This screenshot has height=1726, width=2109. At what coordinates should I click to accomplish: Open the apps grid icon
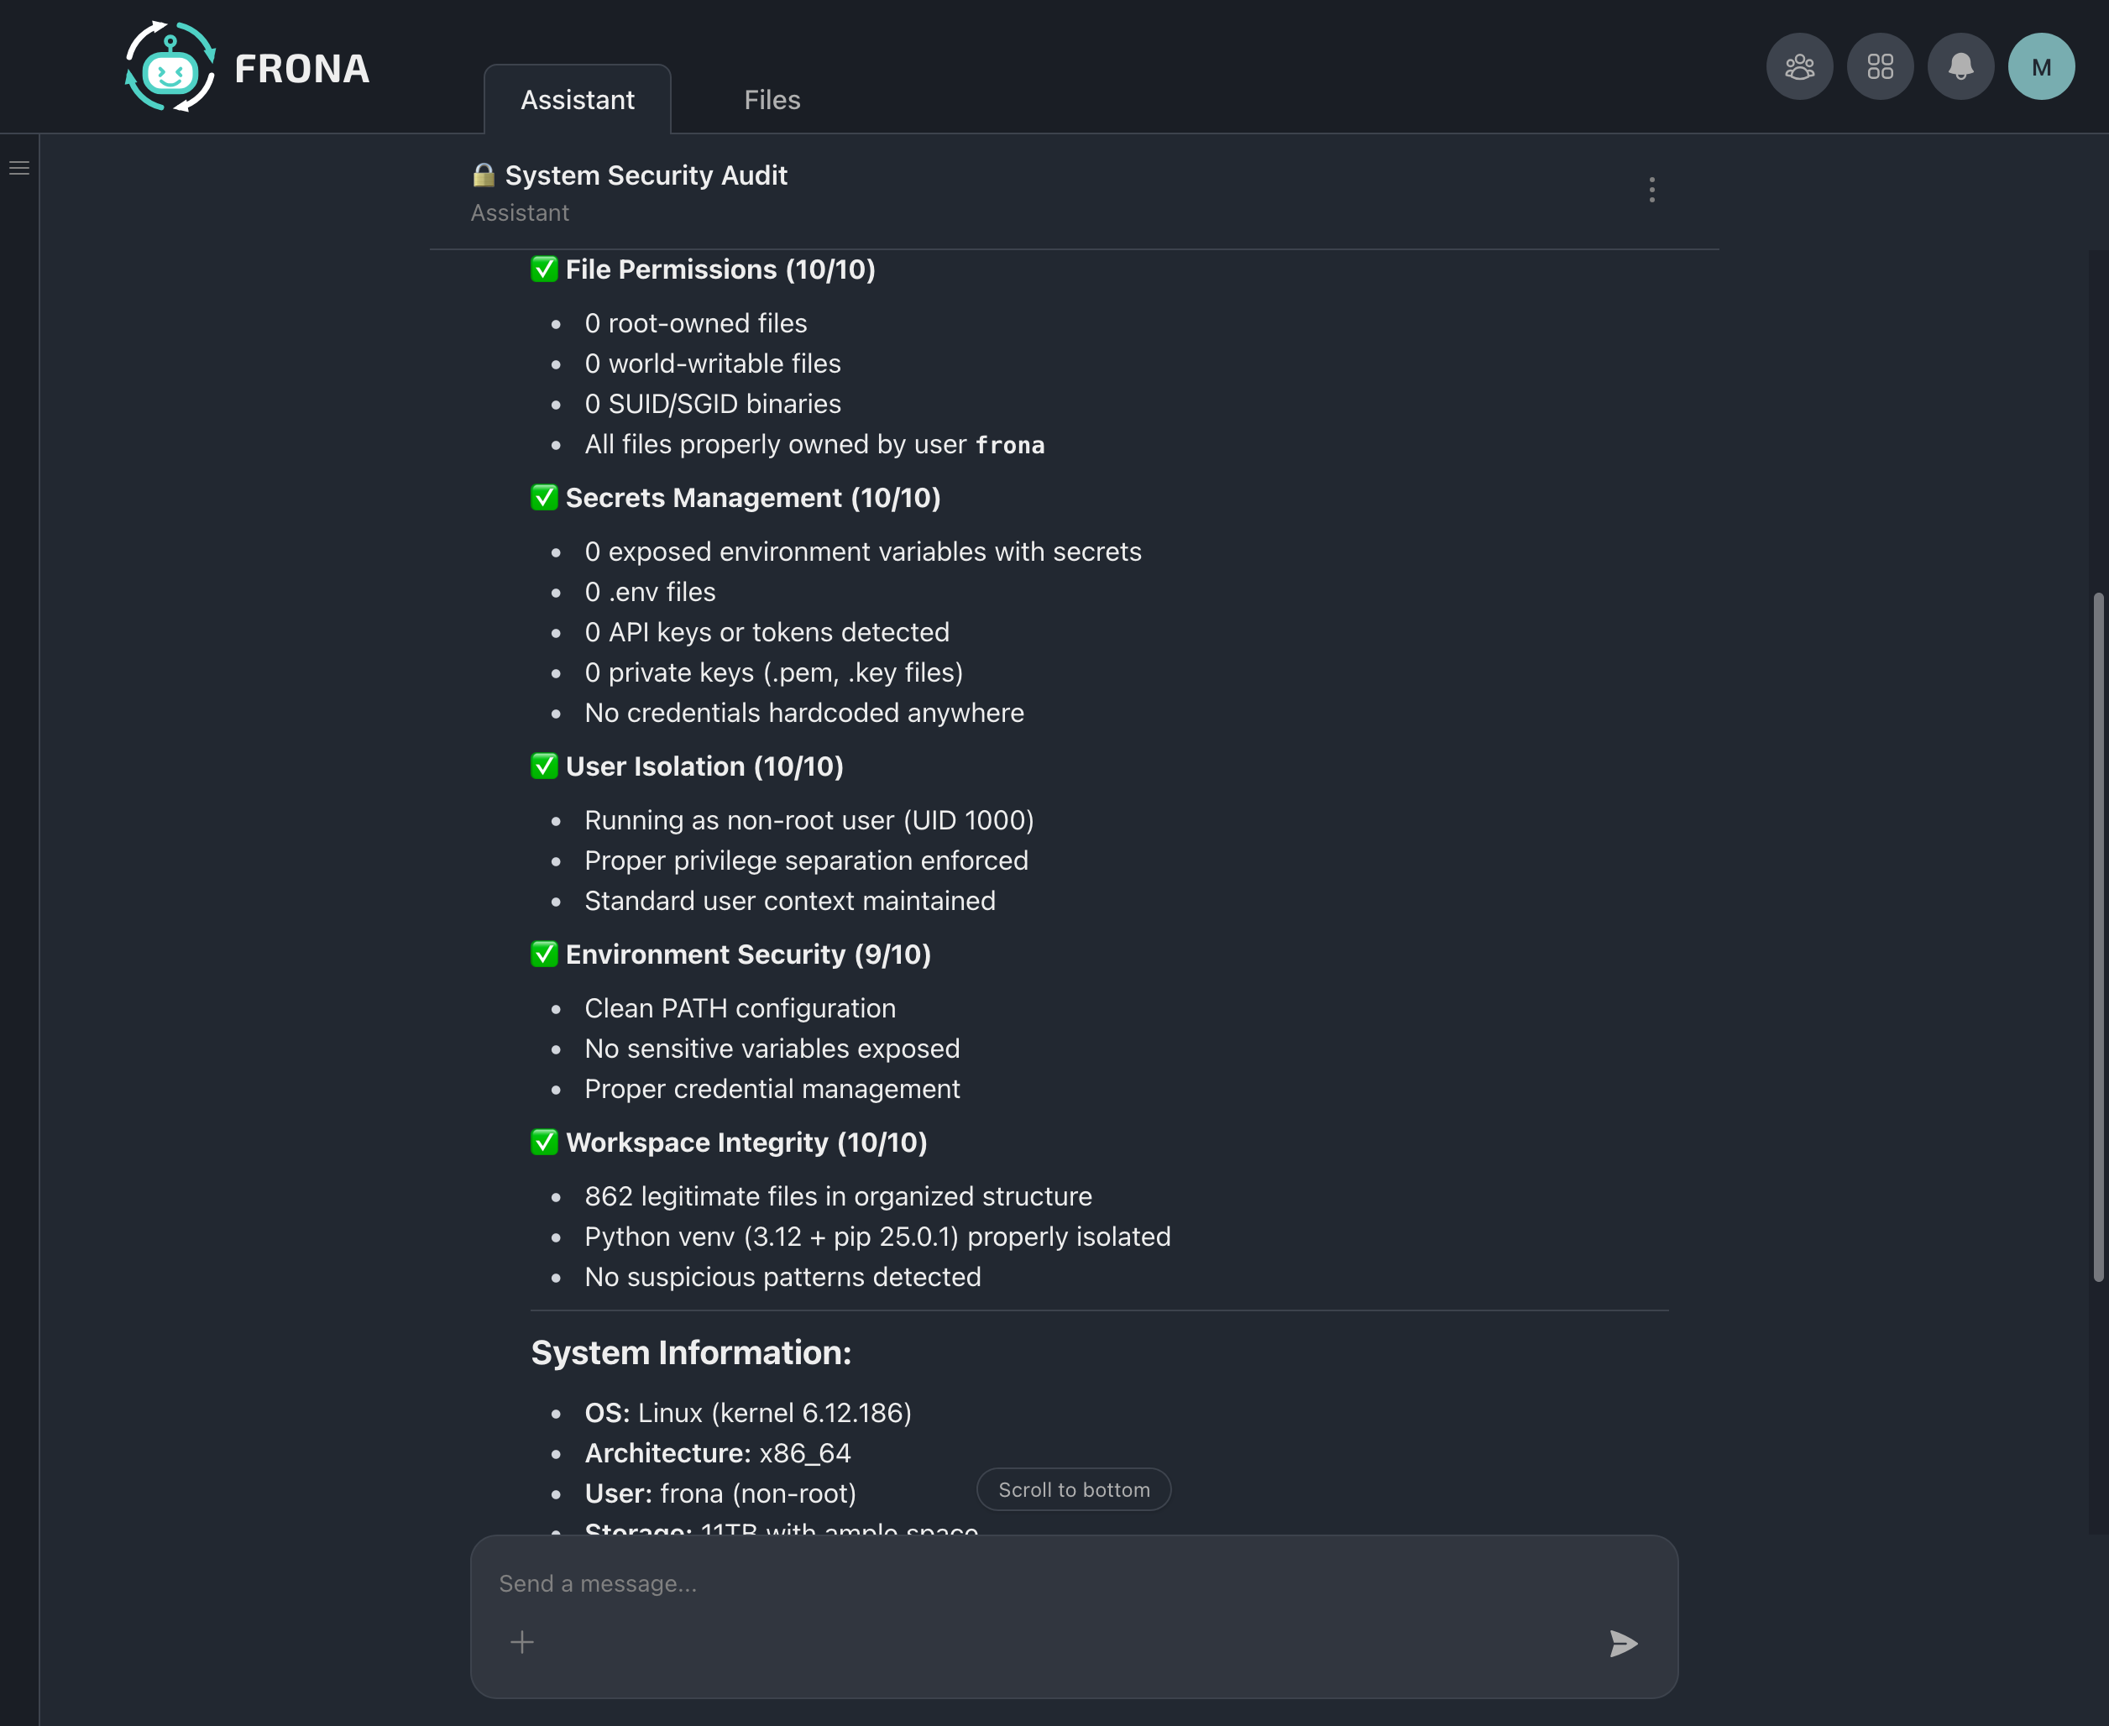pyautogui.click(x=1879, y=66)
